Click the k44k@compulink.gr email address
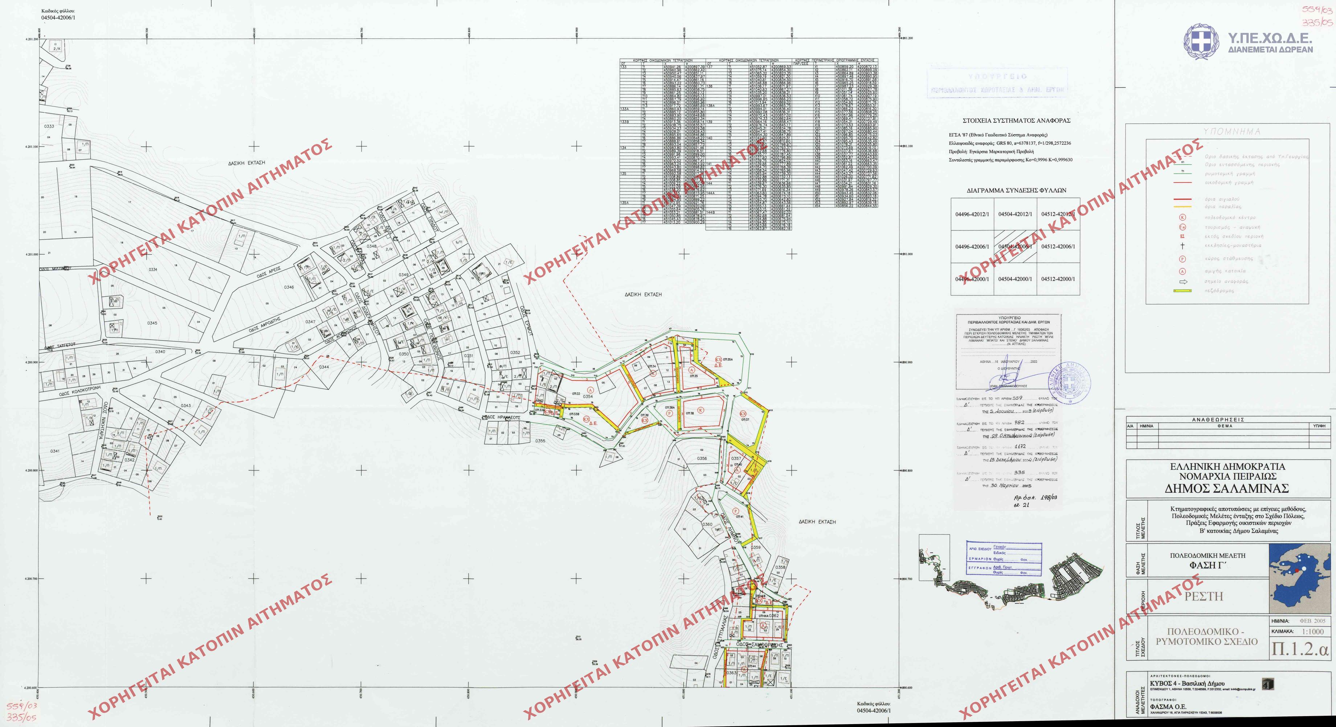 pyautogui.click(x=1243, y=690)
